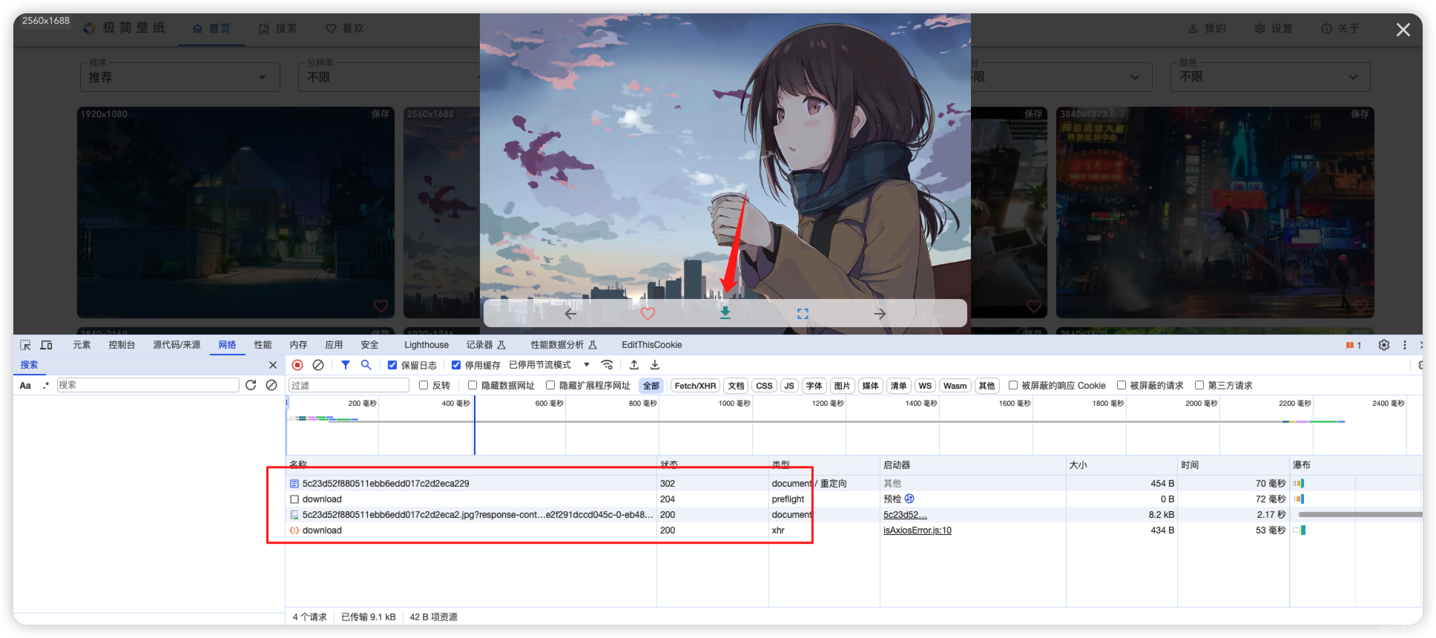Select the xhr download request row
The height and width of the screenshot is (638, 1436).
[853, 530]
